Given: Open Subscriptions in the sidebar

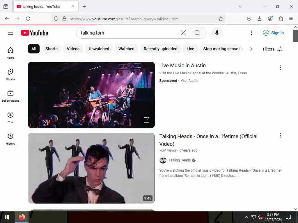Looking at the screenshot, I should point(10,96).
